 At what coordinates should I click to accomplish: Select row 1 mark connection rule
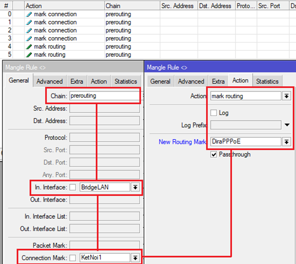click(55, 22)
